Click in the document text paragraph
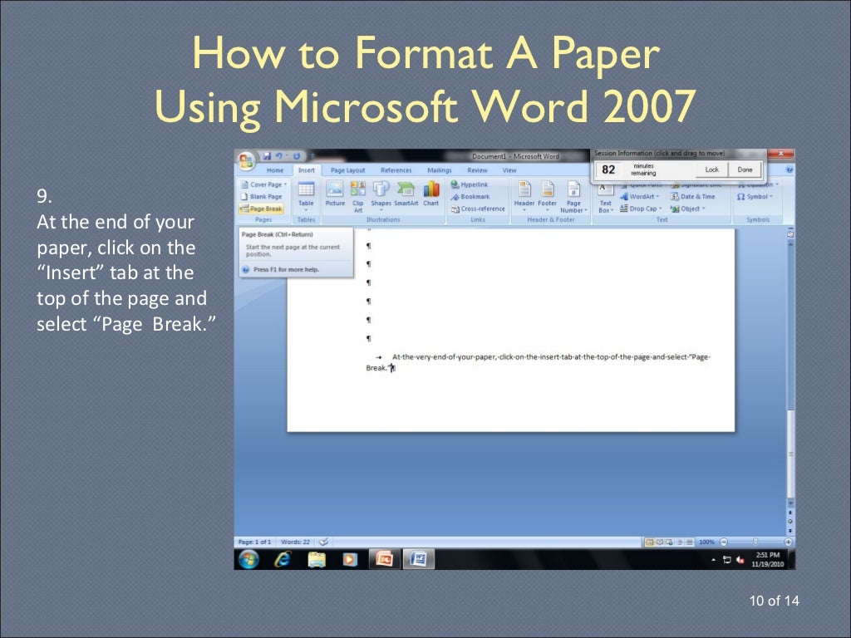851x638 pixels. [538, 362]
